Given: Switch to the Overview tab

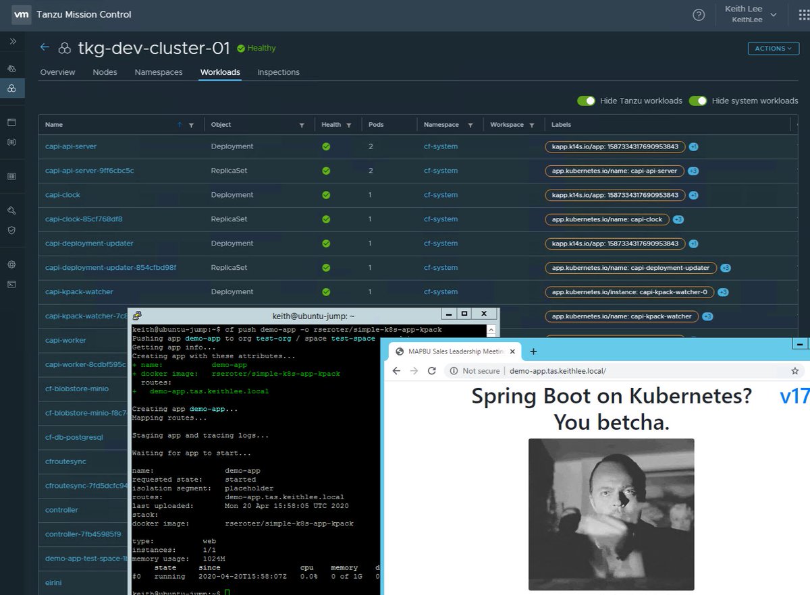Looking at the screenshot, I should coord(57,72).
